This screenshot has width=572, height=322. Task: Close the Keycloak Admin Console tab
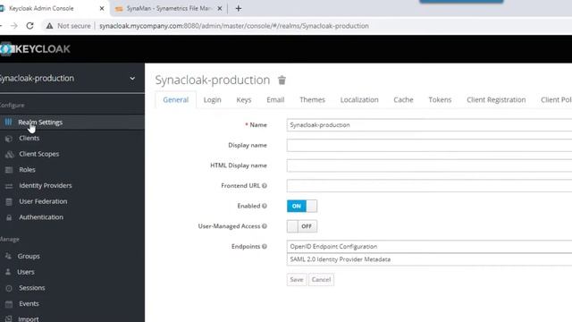(102, 8)
